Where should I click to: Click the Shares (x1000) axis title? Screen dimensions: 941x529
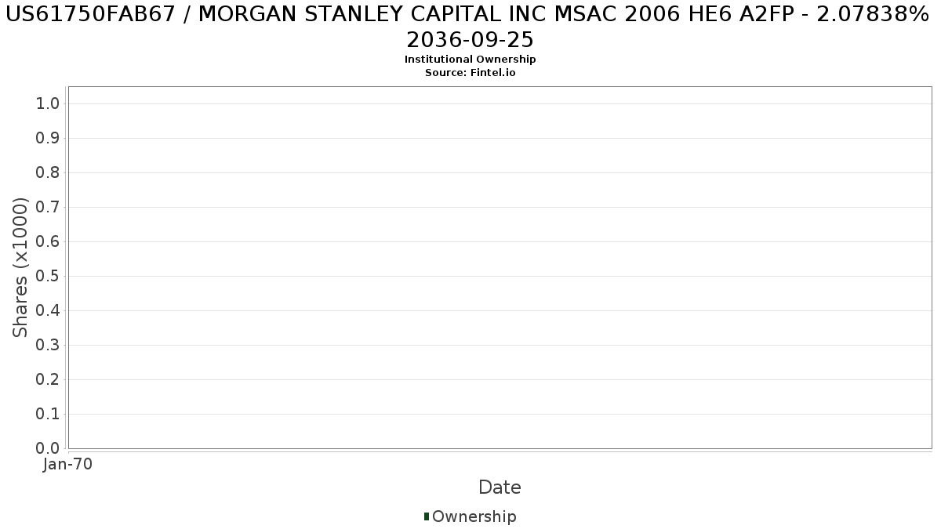point(21,267)
